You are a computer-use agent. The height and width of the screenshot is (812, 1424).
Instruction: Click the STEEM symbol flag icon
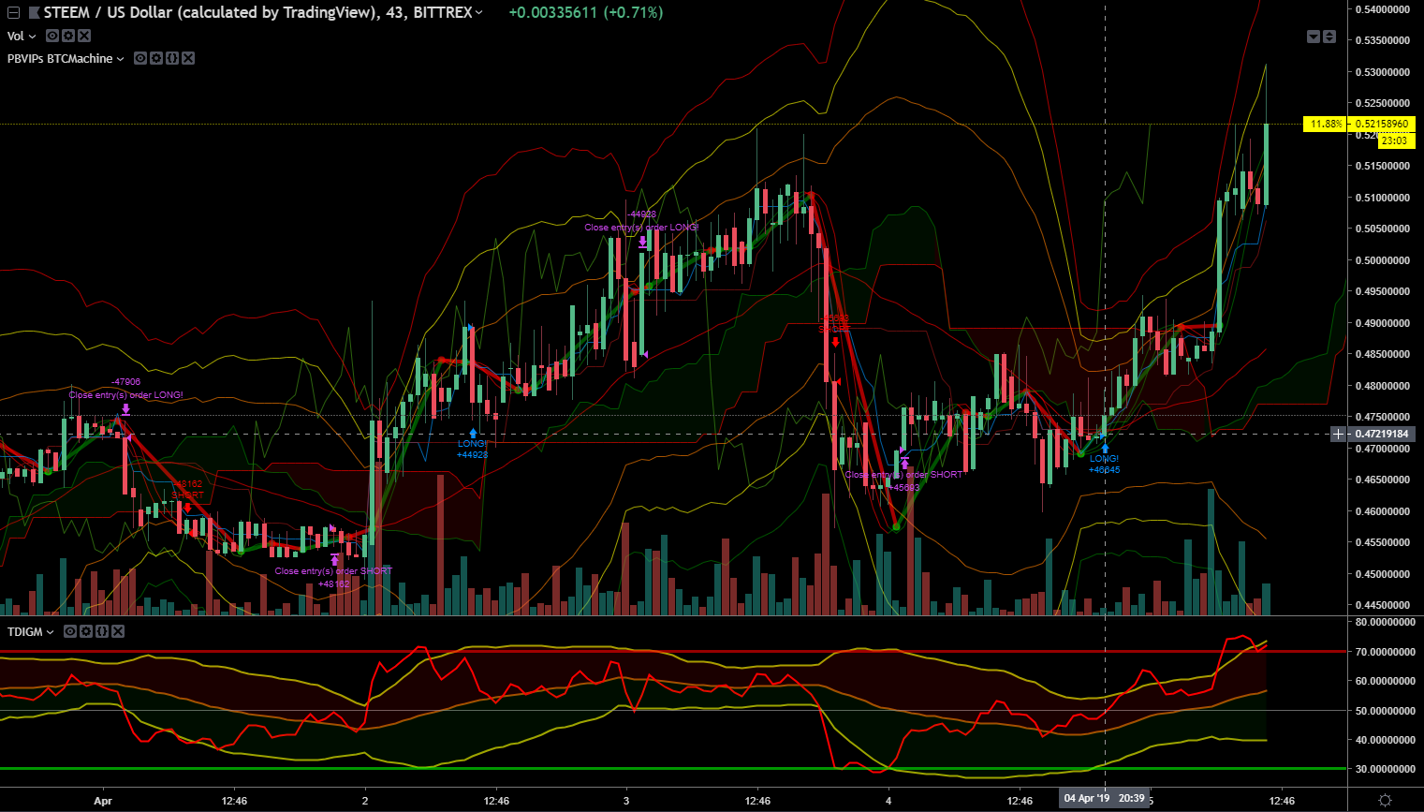tap(35, 13)
